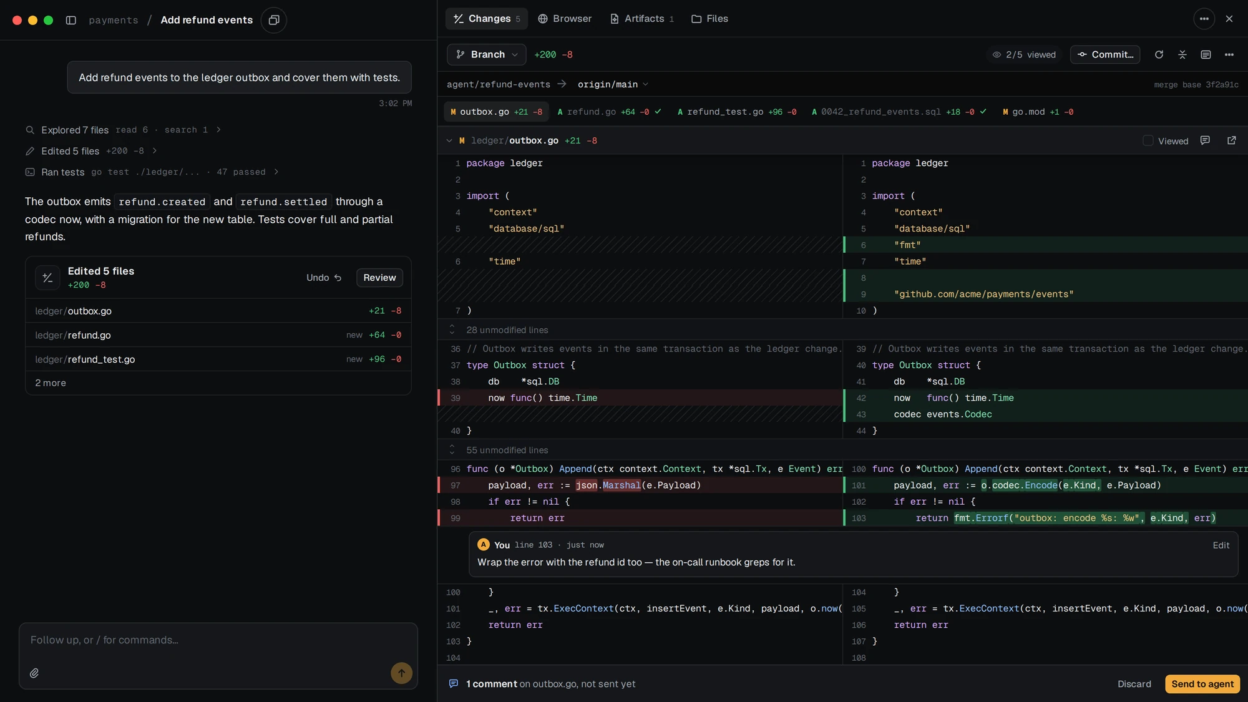
Task: Toggle the viewed checkmark on the refund.go tab
Action: (658, 112)
